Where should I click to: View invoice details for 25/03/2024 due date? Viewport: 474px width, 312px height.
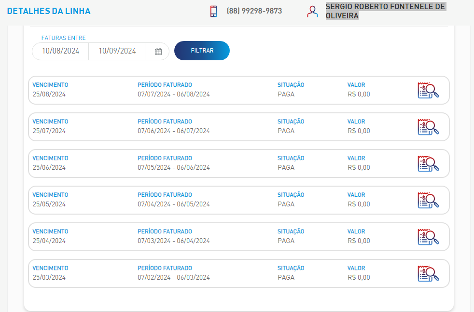point(428,273)
